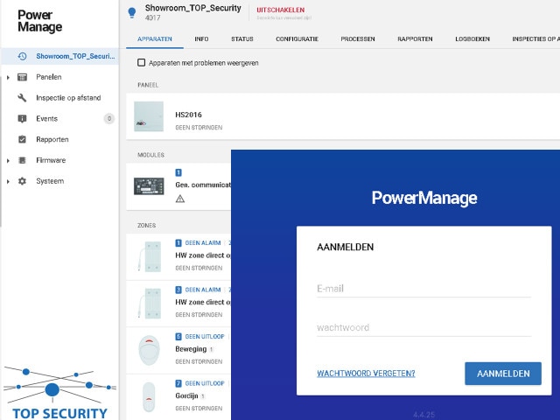The image size is (560, 420).
Task: Click Geen uitloop status of zone 5
Action: point(205,336)
